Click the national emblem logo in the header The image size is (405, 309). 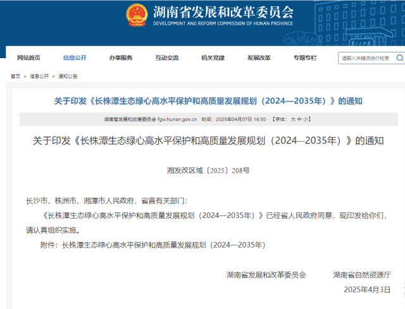(137, 15)
